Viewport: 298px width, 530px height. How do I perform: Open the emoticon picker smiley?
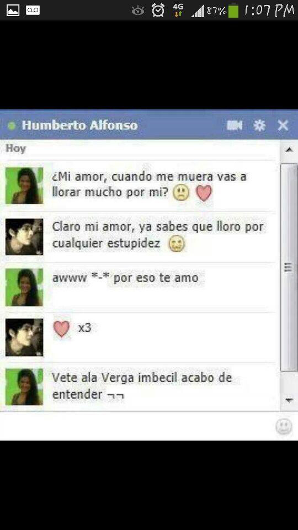point(284,426)
